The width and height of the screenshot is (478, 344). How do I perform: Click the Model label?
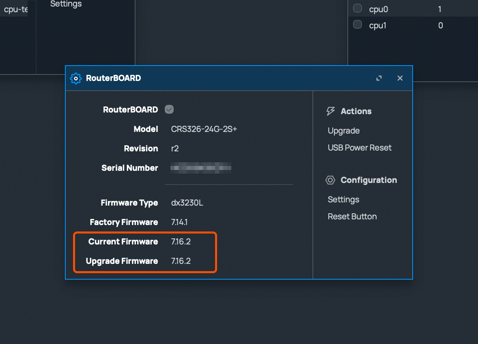[146, 129]
